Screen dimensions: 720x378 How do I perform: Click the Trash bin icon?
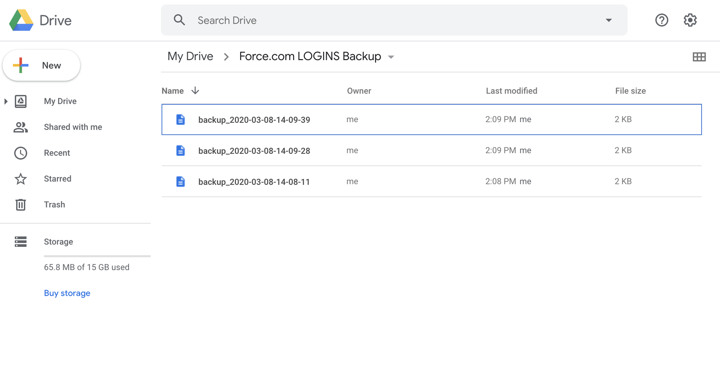coord(21,205)
